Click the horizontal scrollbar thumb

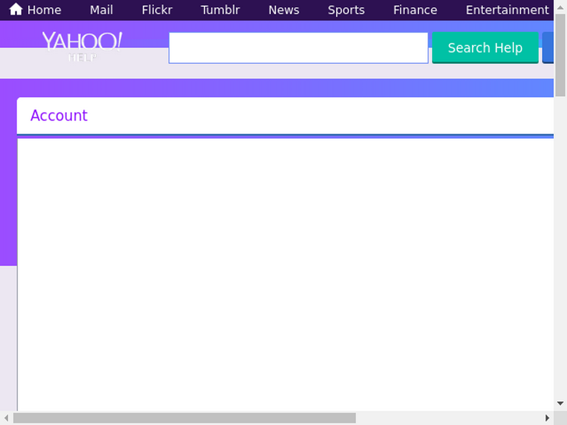tap(184, 418)
